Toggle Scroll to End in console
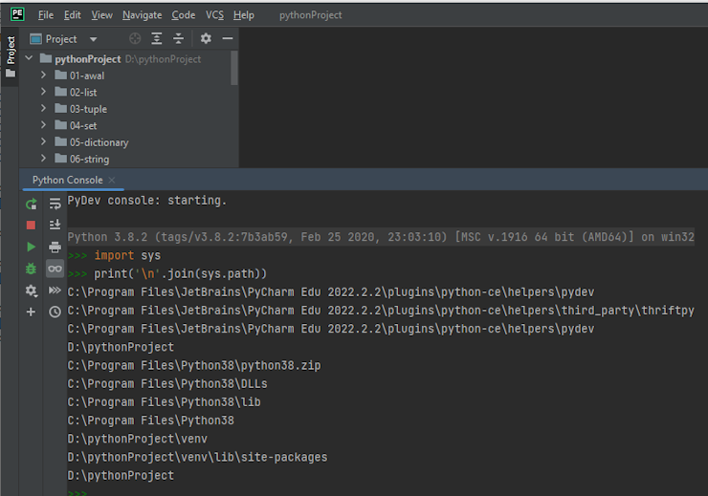 click(x=55, y=225)
